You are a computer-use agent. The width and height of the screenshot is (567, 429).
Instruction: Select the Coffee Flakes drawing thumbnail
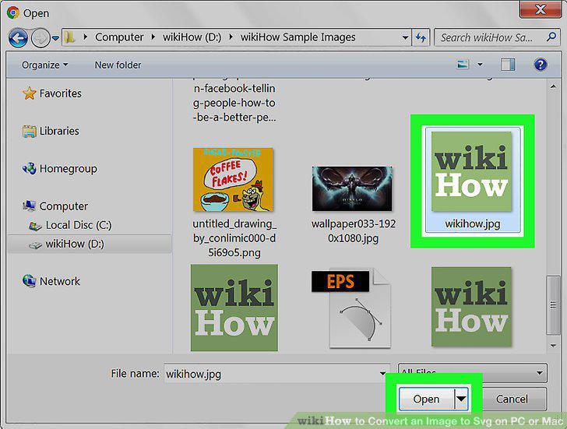(x=233, y=179)
